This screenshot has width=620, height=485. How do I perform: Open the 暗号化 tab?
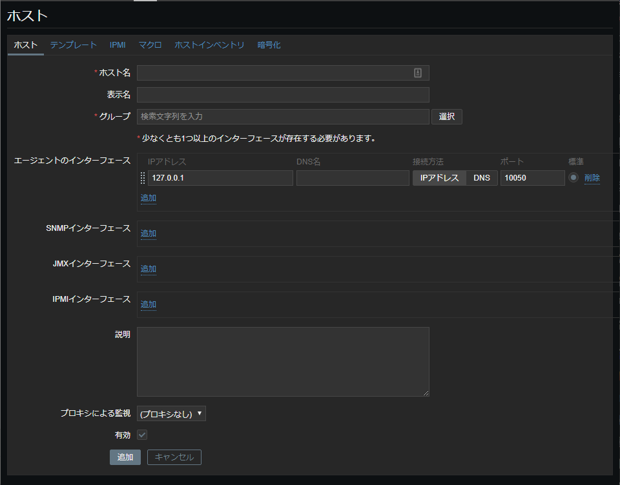[269, 45]
